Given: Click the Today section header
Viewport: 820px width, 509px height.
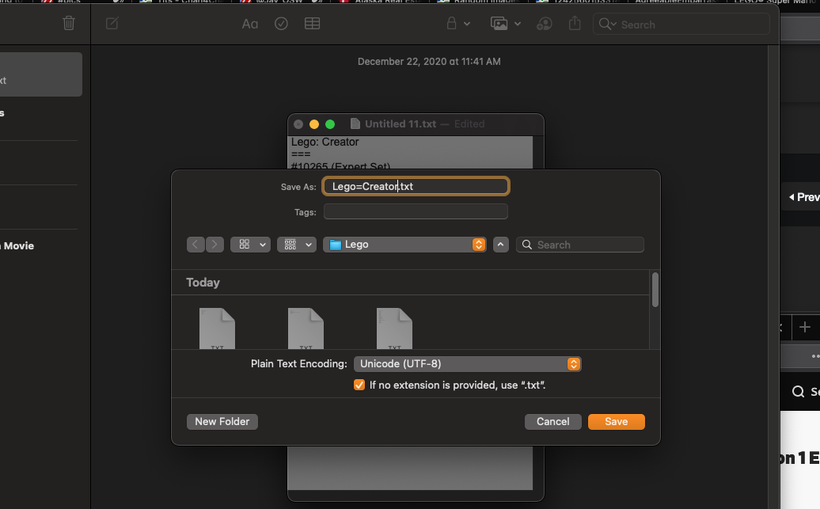Looking at the screenshot, I should pyautogui.click(x=203, y=283).
